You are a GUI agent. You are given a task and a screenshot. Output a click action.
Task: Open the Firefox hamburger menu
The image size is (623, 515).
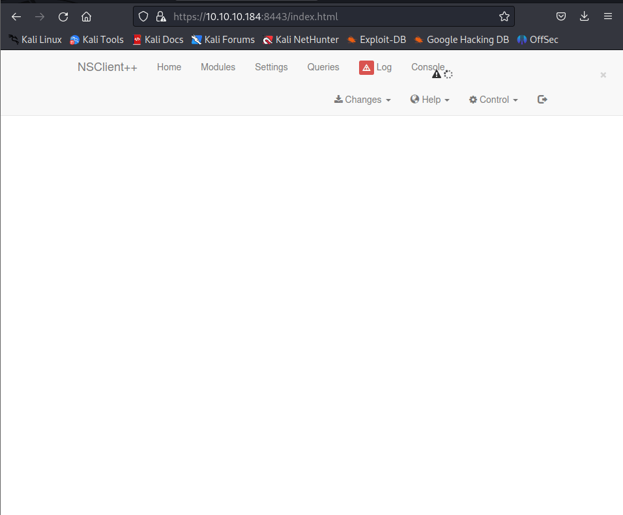(x=608, y=16)
